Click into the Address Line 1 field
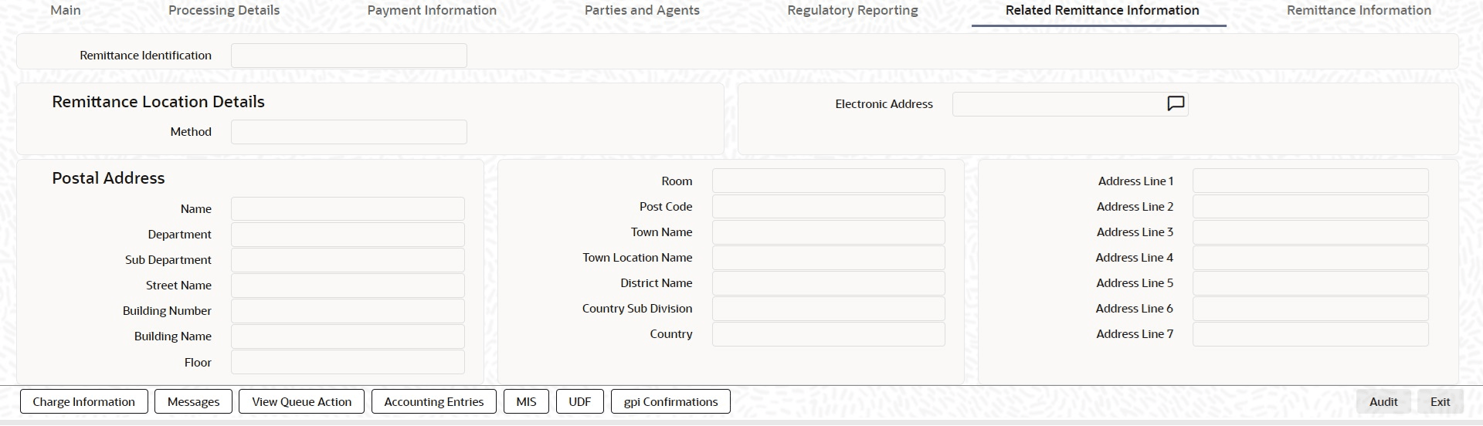Viewport: 1483px width, 426px height. [1310, 181]
